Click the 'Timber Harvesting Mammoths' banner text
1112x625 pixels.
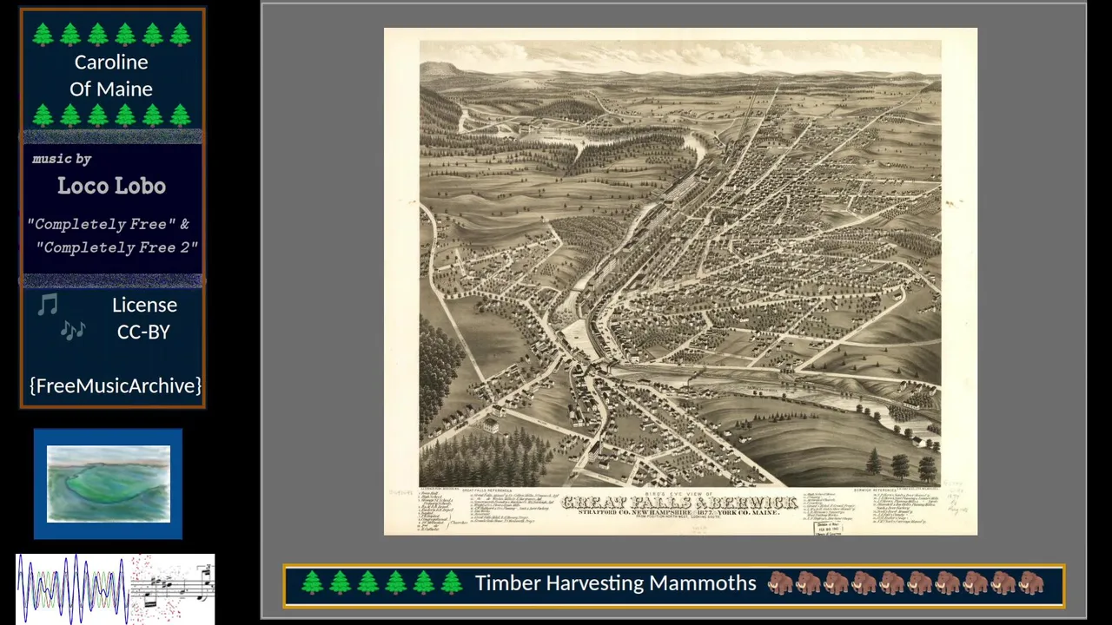click(x=616, y=583)
